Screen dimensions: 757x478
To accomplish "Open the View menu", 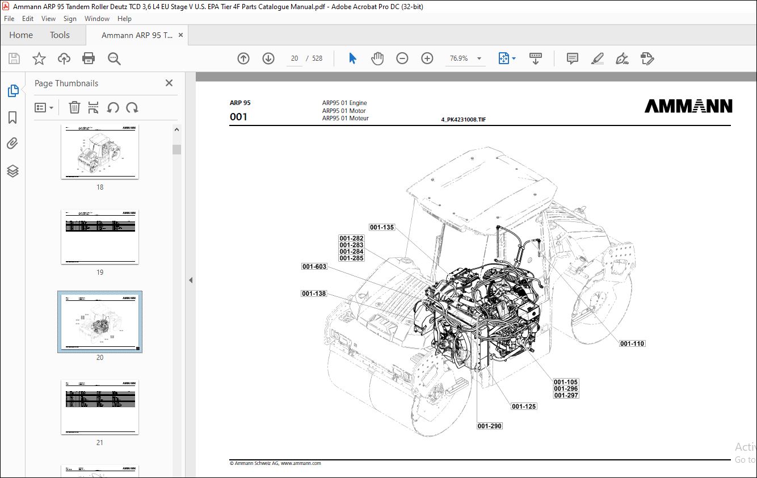I will tap(49, 19).
